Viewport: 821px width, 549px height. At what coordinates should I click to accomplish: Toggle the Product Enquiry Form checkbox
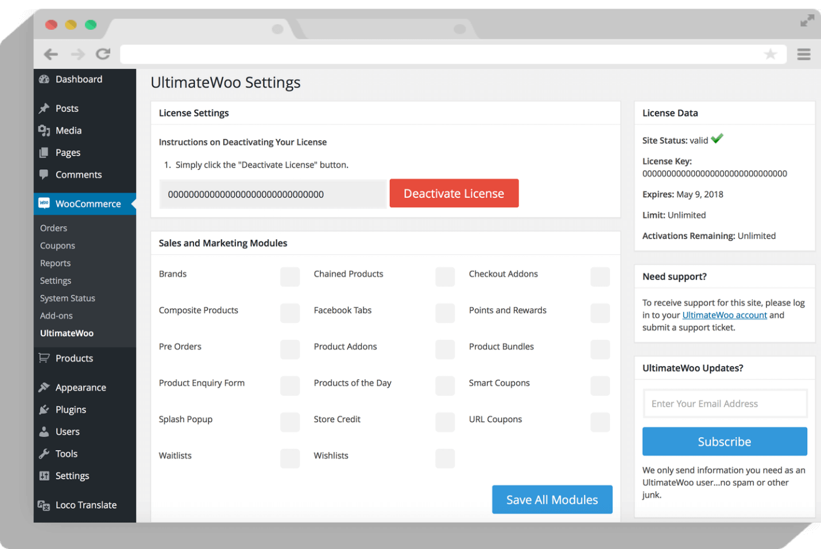click(290, 386)
